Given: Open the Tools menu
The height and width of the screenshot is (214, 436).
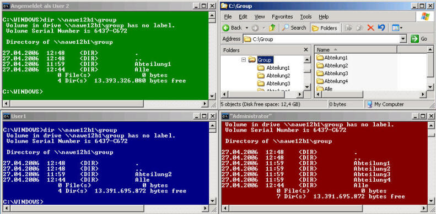Looking at the screenshot, I should coord(306,17).
